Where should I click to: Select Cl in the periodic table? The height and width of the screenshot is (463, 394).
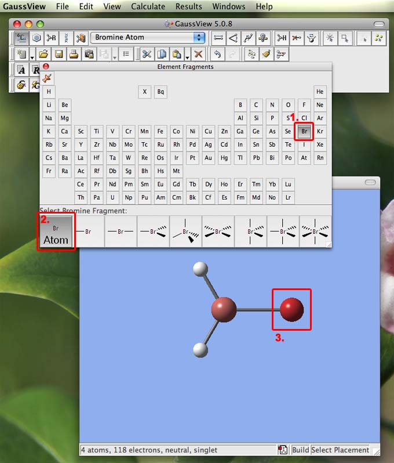pos(304,118)
